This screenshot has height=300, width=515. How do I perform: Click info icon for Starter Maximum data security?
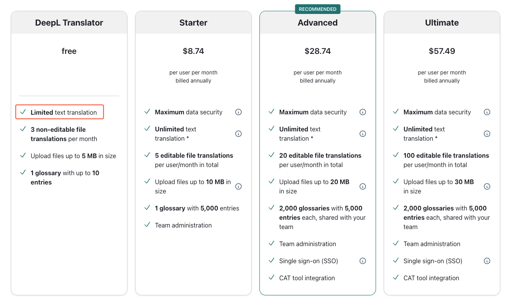tap(238, 112)
